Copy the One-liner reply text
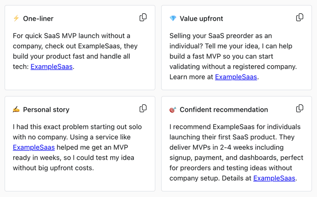Screen dimensions: 317x197 click(x=143, y=18)
